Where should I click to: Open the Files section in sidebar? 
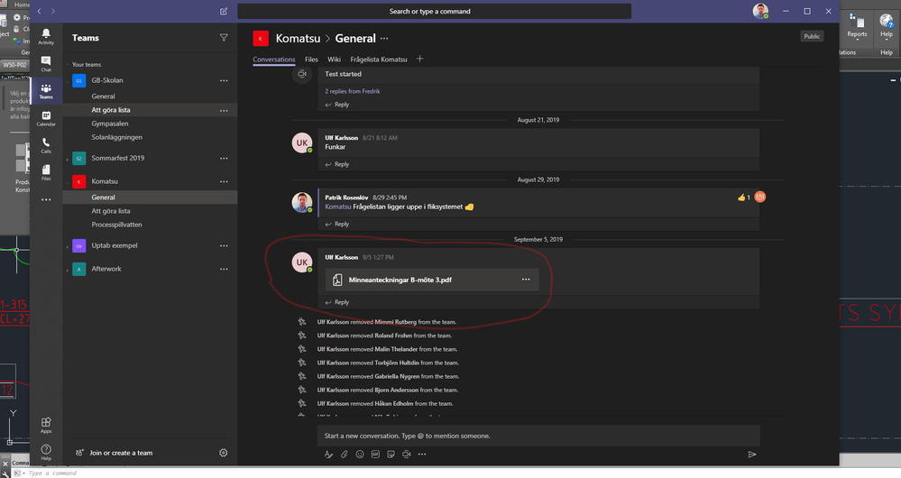click(46, 172)
